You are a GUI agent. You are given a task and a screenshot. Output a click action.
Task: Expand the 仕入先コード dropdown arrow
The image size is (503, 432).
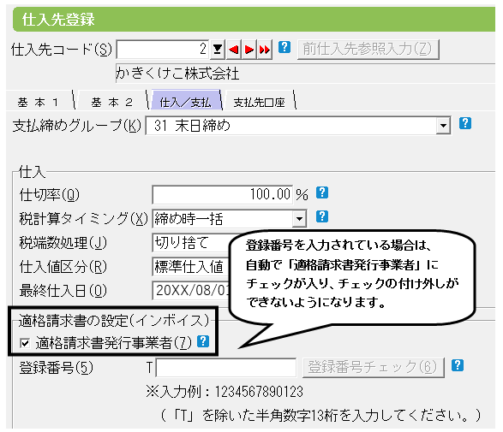pos(218,50)
